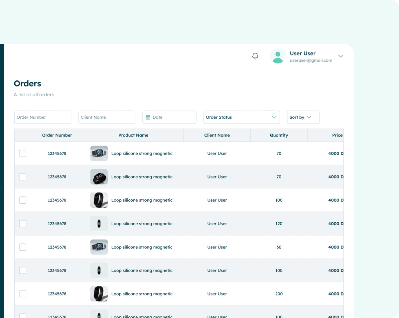Check the checkbox on the first order row
The image size is (399, 318).
pyautogui.click(x=22, y=153)
